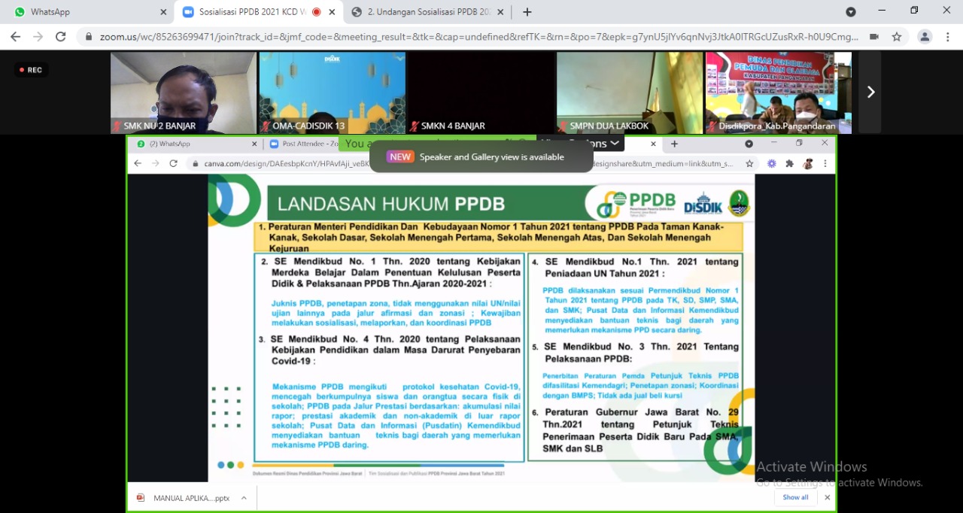Click new tab plus in shared browser

(674, 144)
